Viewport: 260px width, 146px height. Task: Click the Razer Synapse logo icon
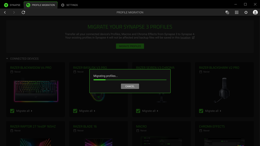point(6,5)
